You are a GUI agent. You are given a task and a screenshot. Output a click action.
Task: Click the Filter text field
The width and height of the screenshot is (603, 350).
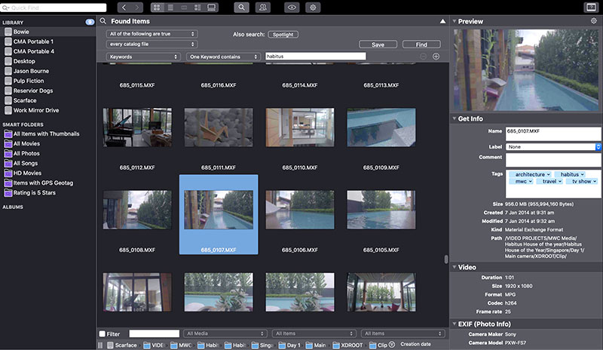click(155, 333)
